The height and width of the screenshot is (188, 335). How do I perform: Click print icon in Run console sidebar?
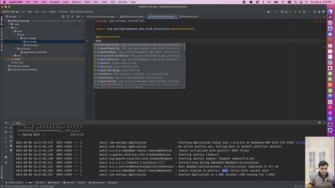pyautogui.click(x=11, y=146)
